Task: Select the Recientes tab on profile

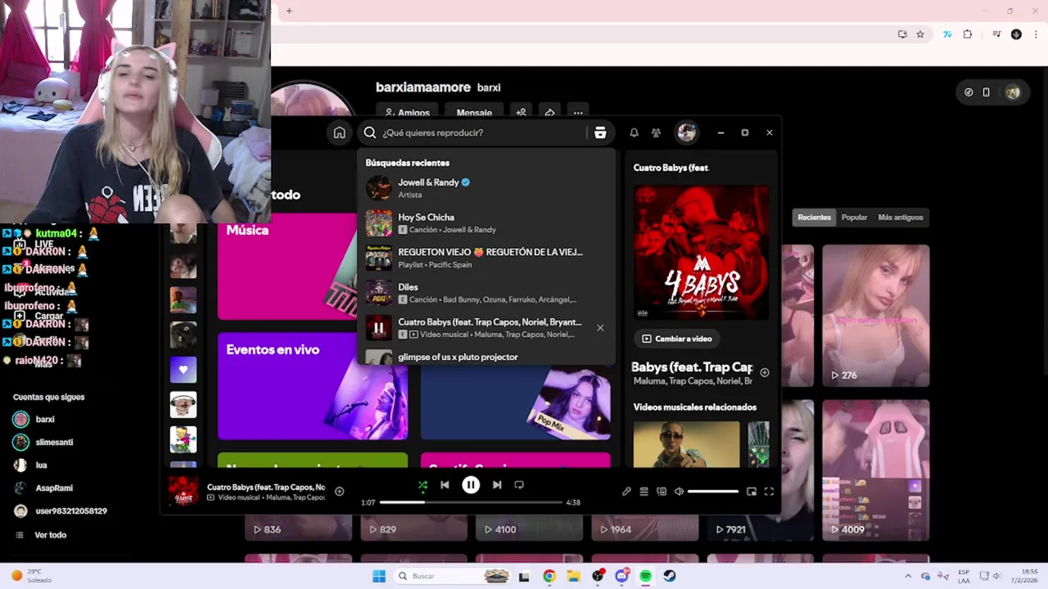Action: 814,218
